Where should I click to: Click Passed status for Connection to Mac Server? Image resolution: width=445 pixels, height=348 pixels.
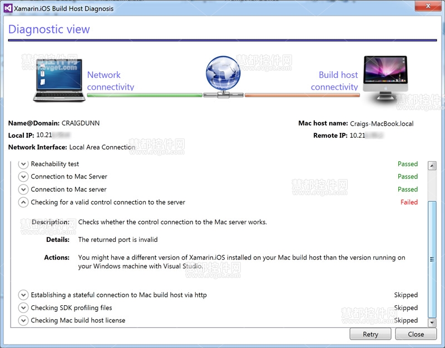pyautogui.click(x=408, y=176)
